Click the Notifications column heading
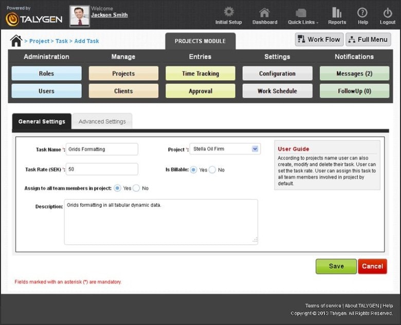The height and width of the screenshot is (325, 401). tap(354, 57)
